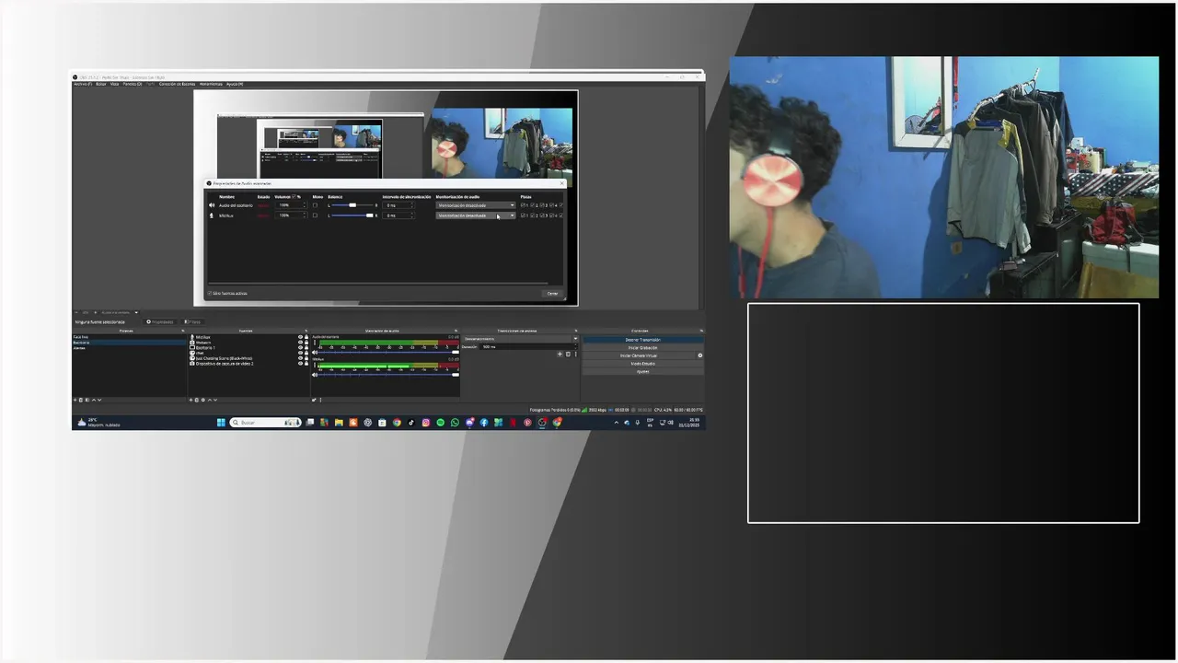Click Modo Estudio button
Screen dimensions: 1178x663
point(643,364)
